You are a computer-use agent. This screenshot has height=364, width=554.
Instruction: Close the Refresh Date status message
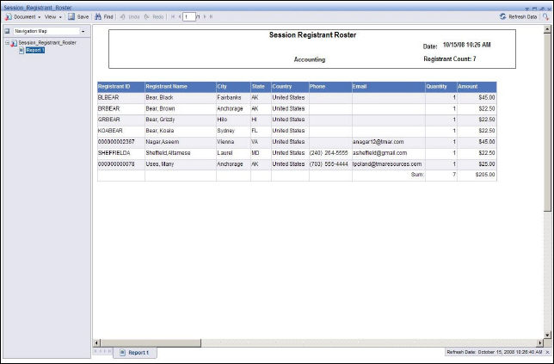(548, 352)
